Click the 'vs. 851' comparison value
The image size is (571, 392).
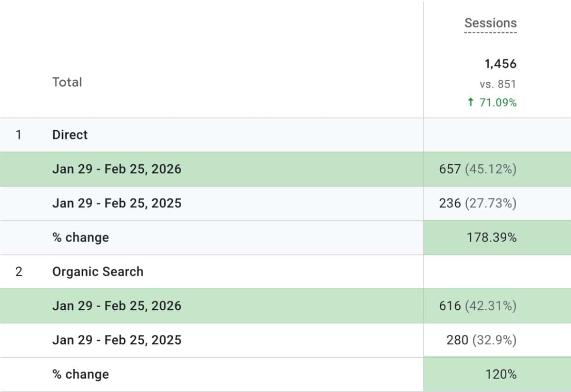[498, 84]
